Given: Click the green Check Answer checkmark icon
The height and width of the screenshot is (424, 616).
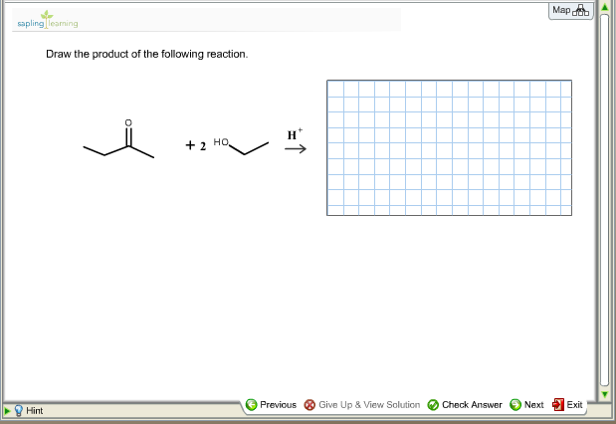Looking at the screenshot, I should [x=433, y=405].
